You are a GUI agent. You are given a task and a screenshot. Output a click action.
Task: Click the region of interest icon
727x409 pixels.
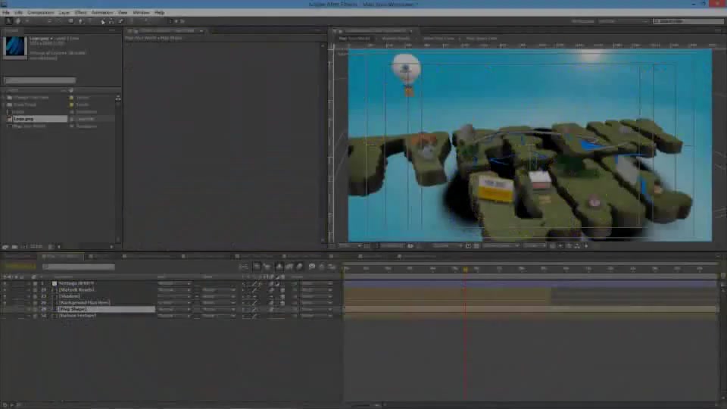pos(468,245)
